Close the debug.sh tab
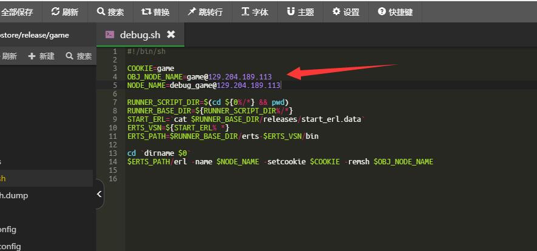The width and height of the screenshot is (537, 251). [171, 35]
